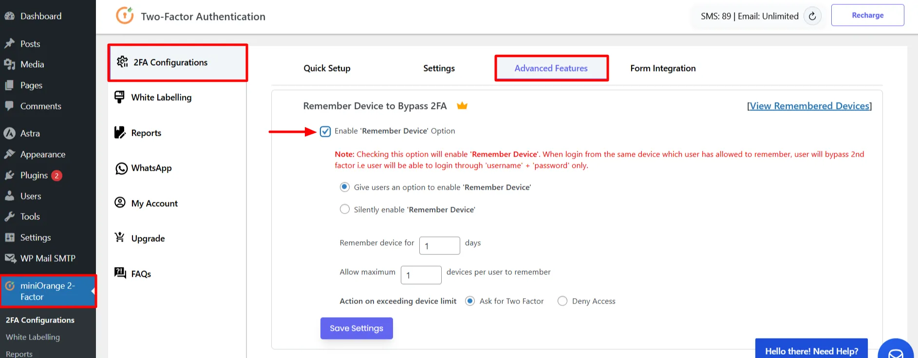Click the Plugins update count badge
This screenshot has width=918, height=358.
[56, 176]
